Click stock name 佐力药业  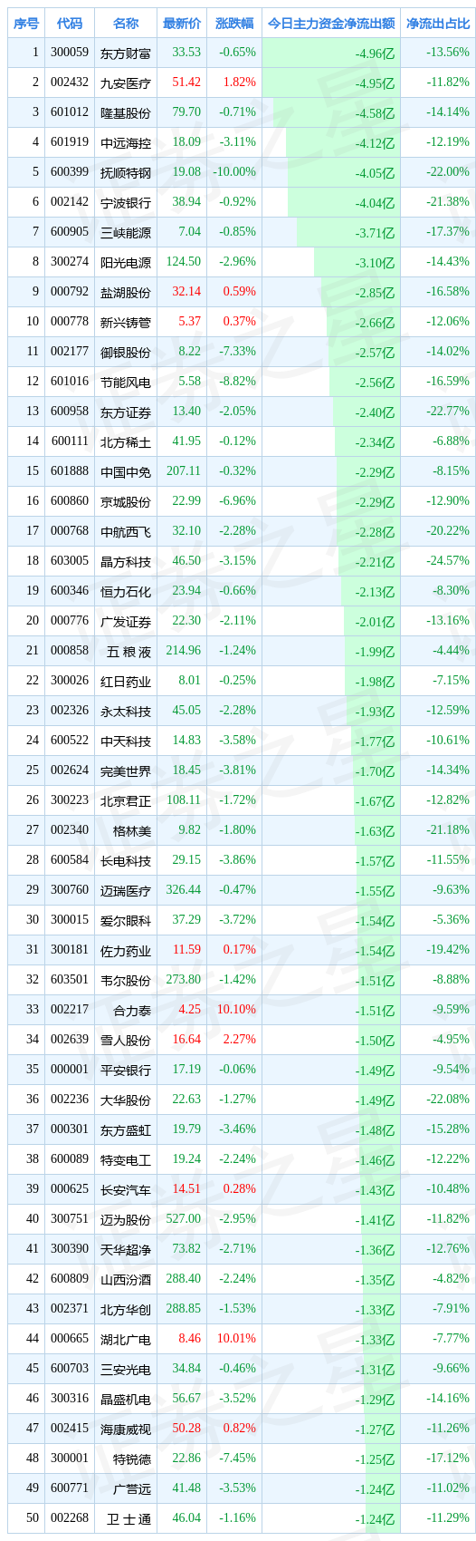pos(126,951)
